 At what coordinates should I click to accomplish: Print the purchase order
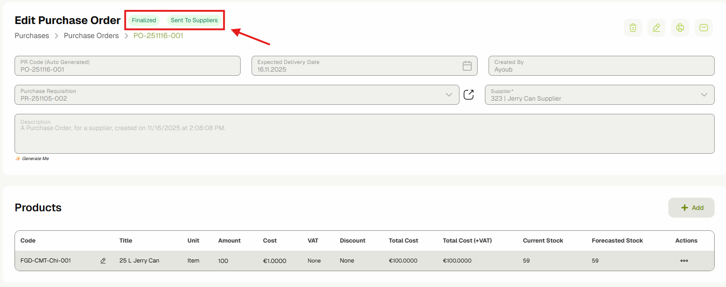point(680,28)
